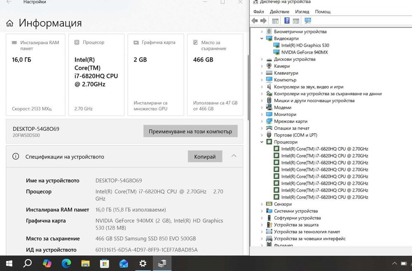Click the properties pane toolbar icon
Viewport: 412px width, 271px height.
[x=296, y=21]
